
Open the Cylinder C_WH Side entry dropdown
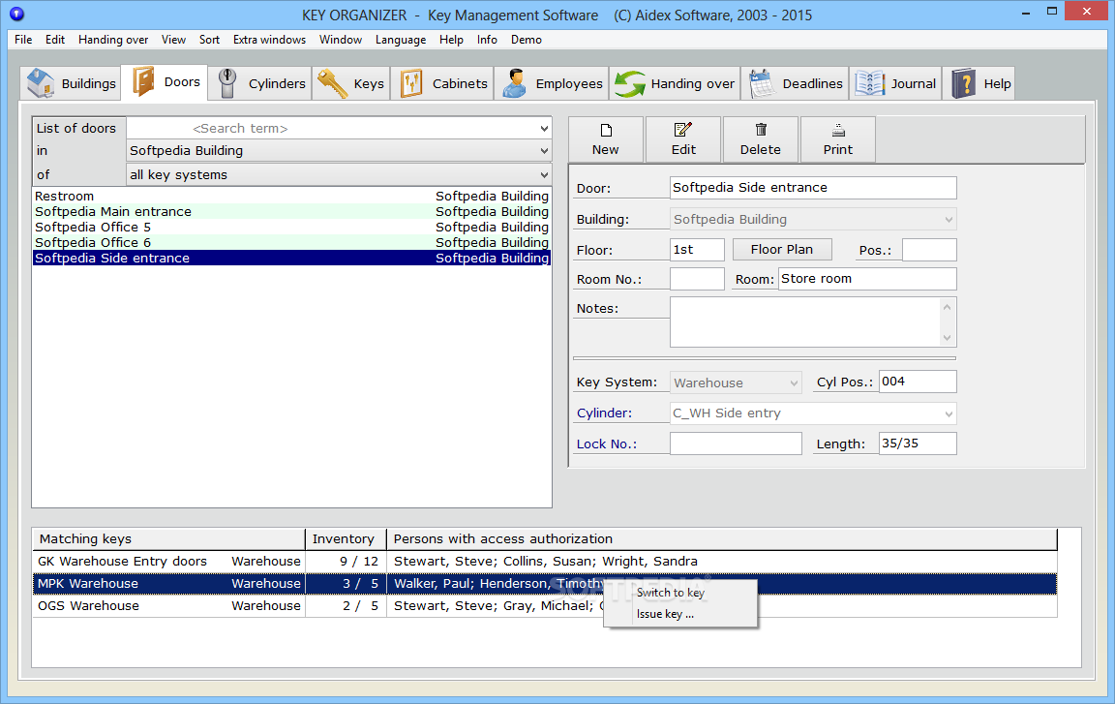[948, 413]
